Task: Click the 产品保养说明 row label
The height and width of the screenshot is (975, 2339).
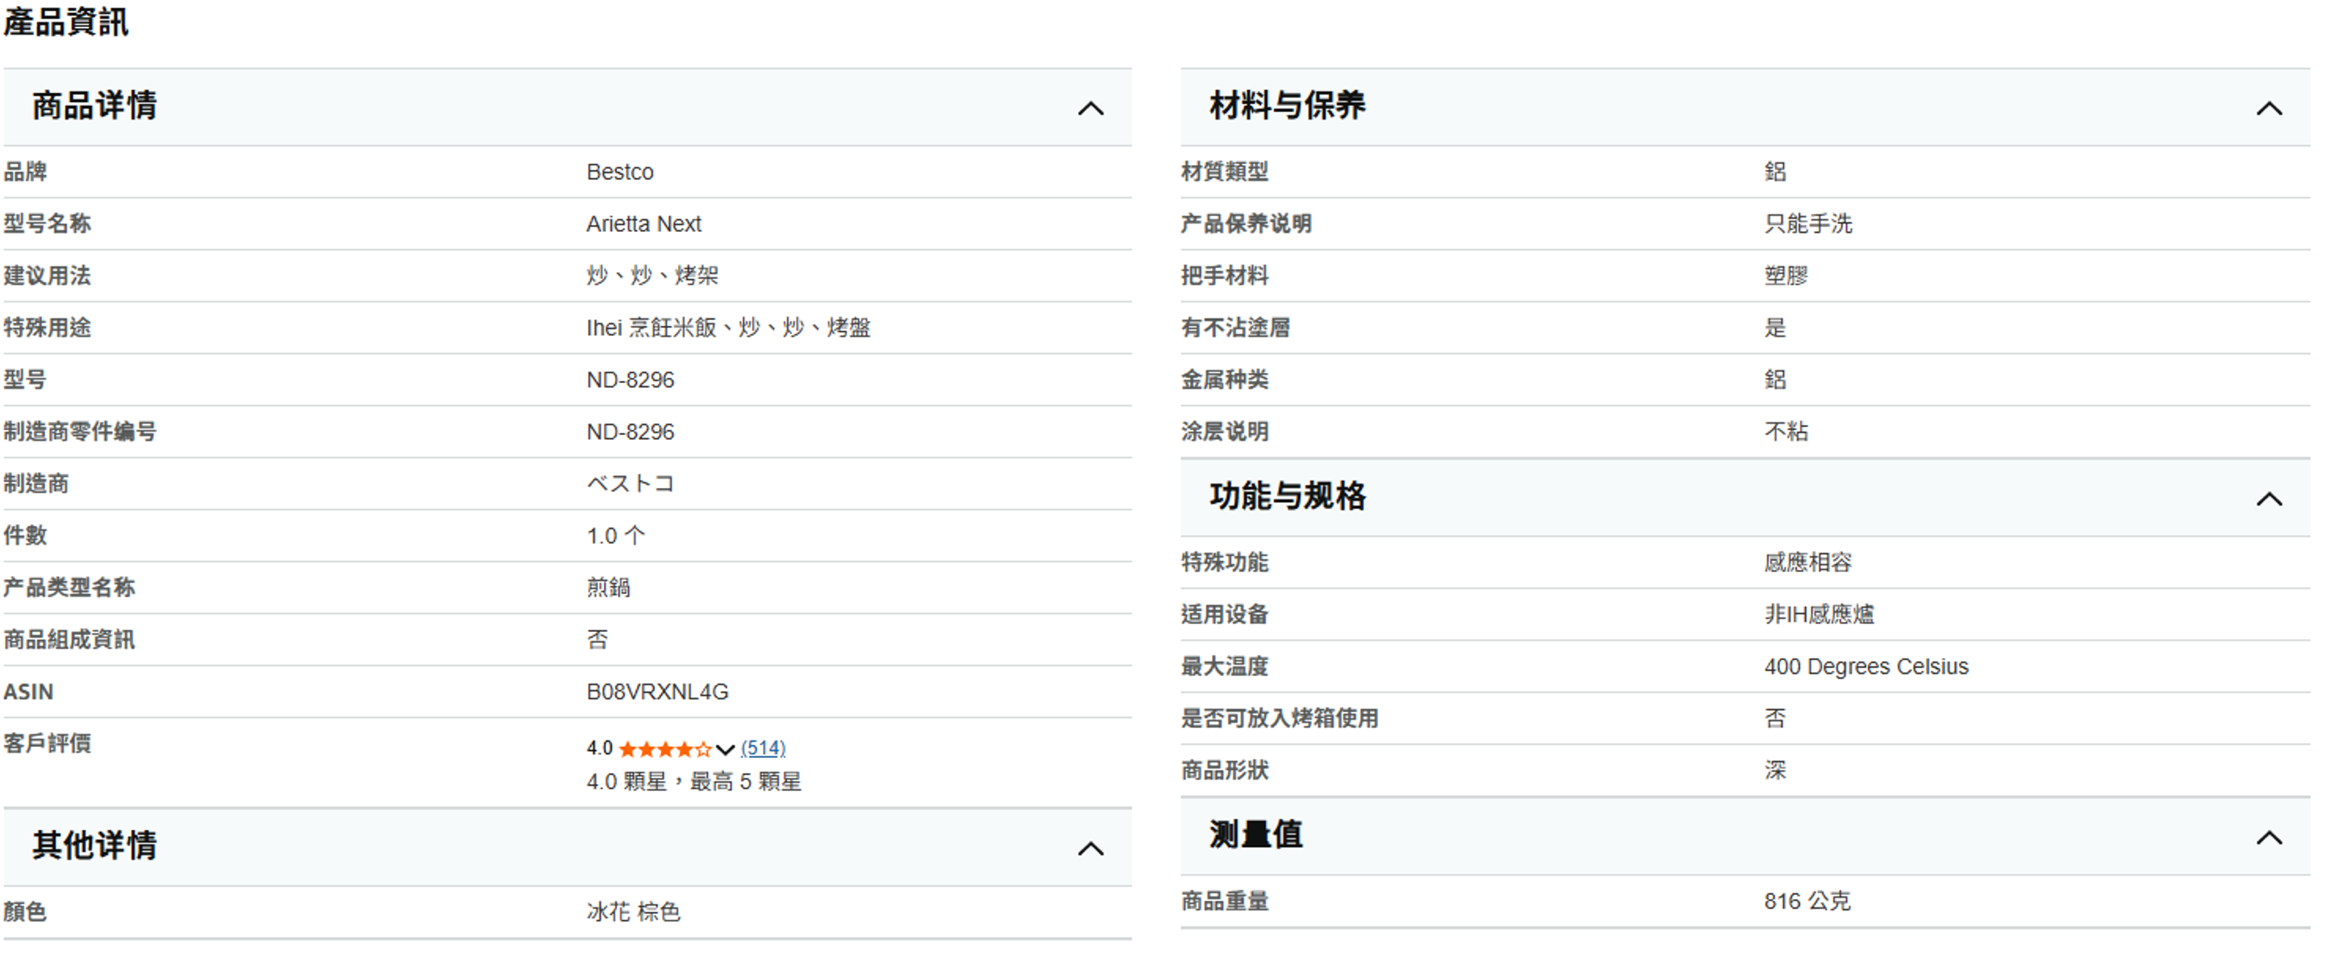Action: 1245,223
